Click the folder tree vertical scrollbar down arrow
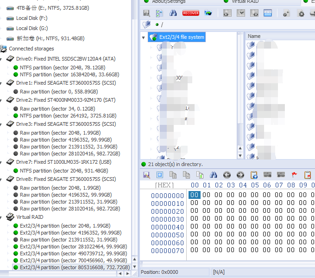Viewport: 315px width, 278px height. 240,156
